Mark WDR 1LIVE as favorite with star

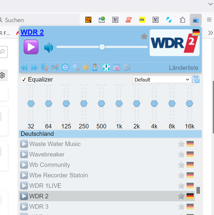(x=181, y=186)
